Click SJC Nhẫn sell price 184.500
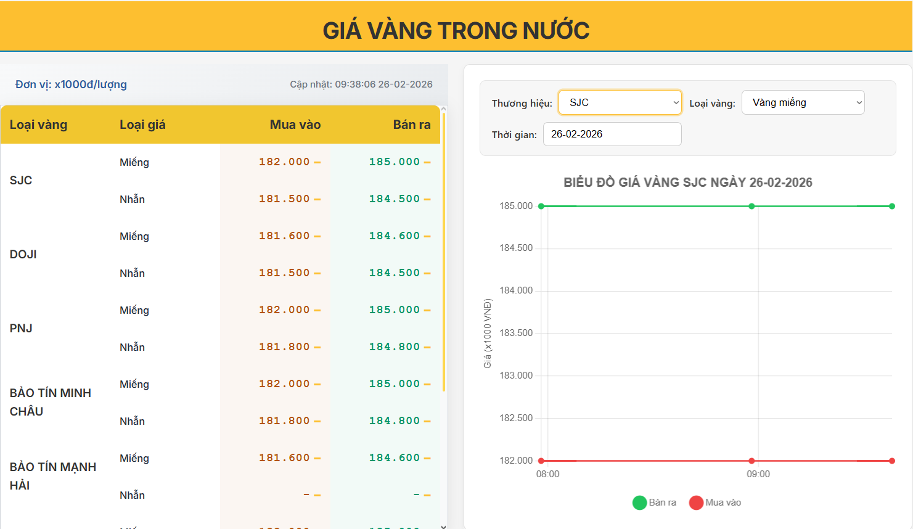The image size is (913, 529). click(x=395, y=199)
